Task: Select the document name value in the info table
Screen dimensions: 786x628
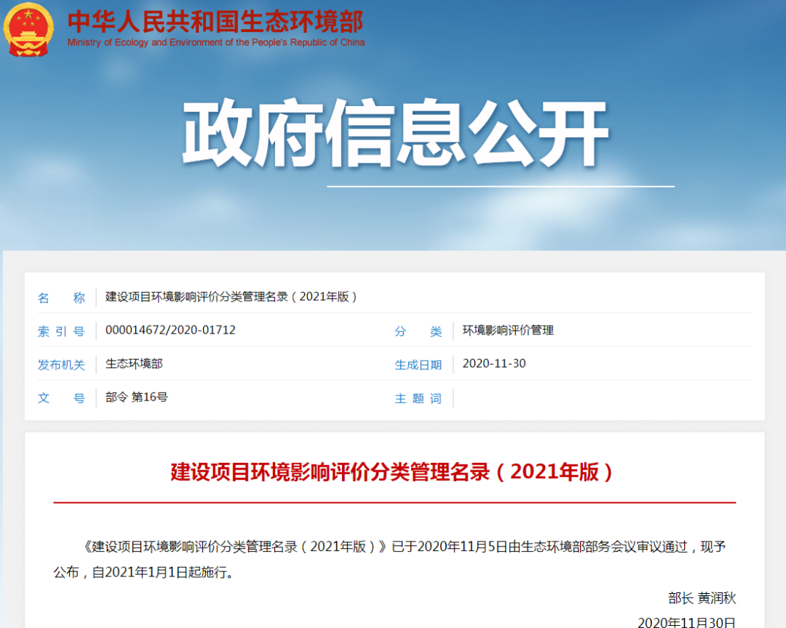Action: click(x=231, y=297)
